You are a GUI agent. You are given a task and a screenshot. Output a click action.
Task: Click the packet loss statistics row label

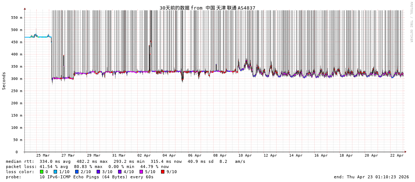(21, 167)
